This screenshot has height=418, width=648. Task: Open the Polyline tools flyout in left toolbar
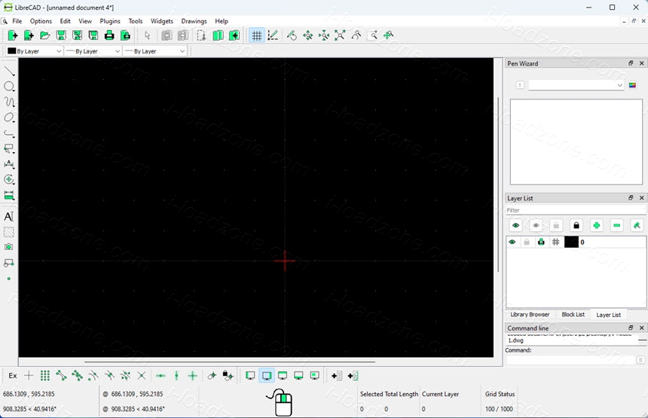click(x=9, y=133)
